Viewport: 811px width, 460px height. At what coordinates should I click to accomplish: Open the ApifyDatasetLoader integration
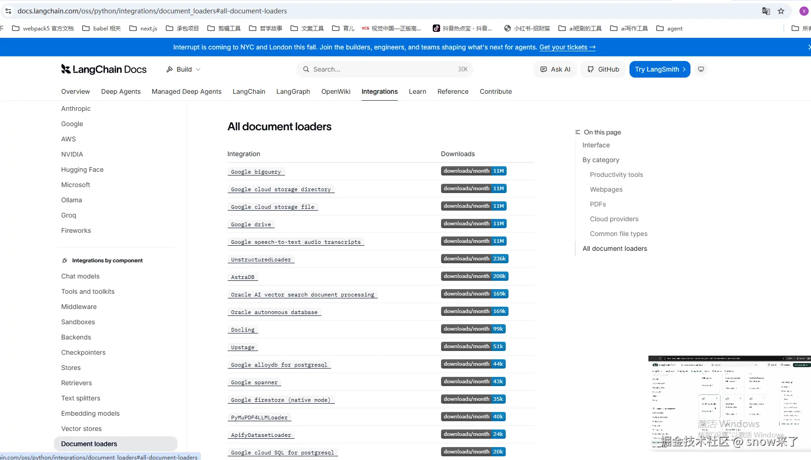click(x=261, y=435)
